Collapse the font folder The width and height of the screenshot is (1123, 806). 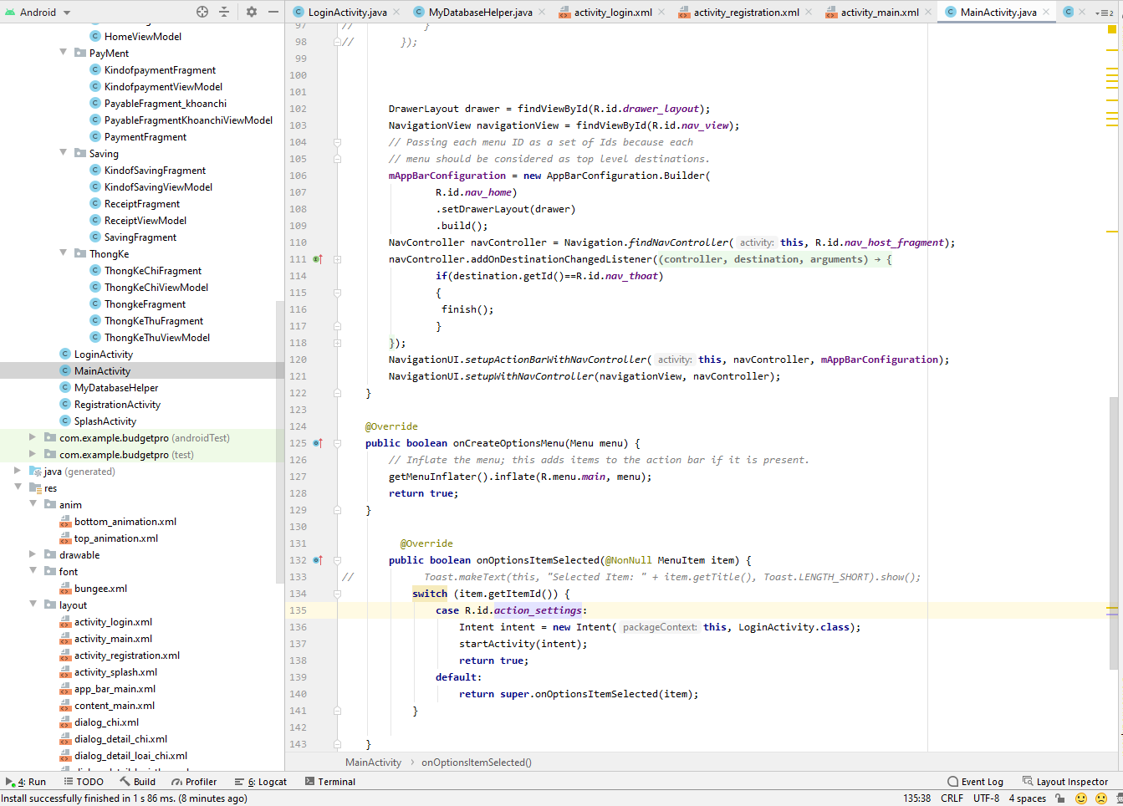point(33,571)
